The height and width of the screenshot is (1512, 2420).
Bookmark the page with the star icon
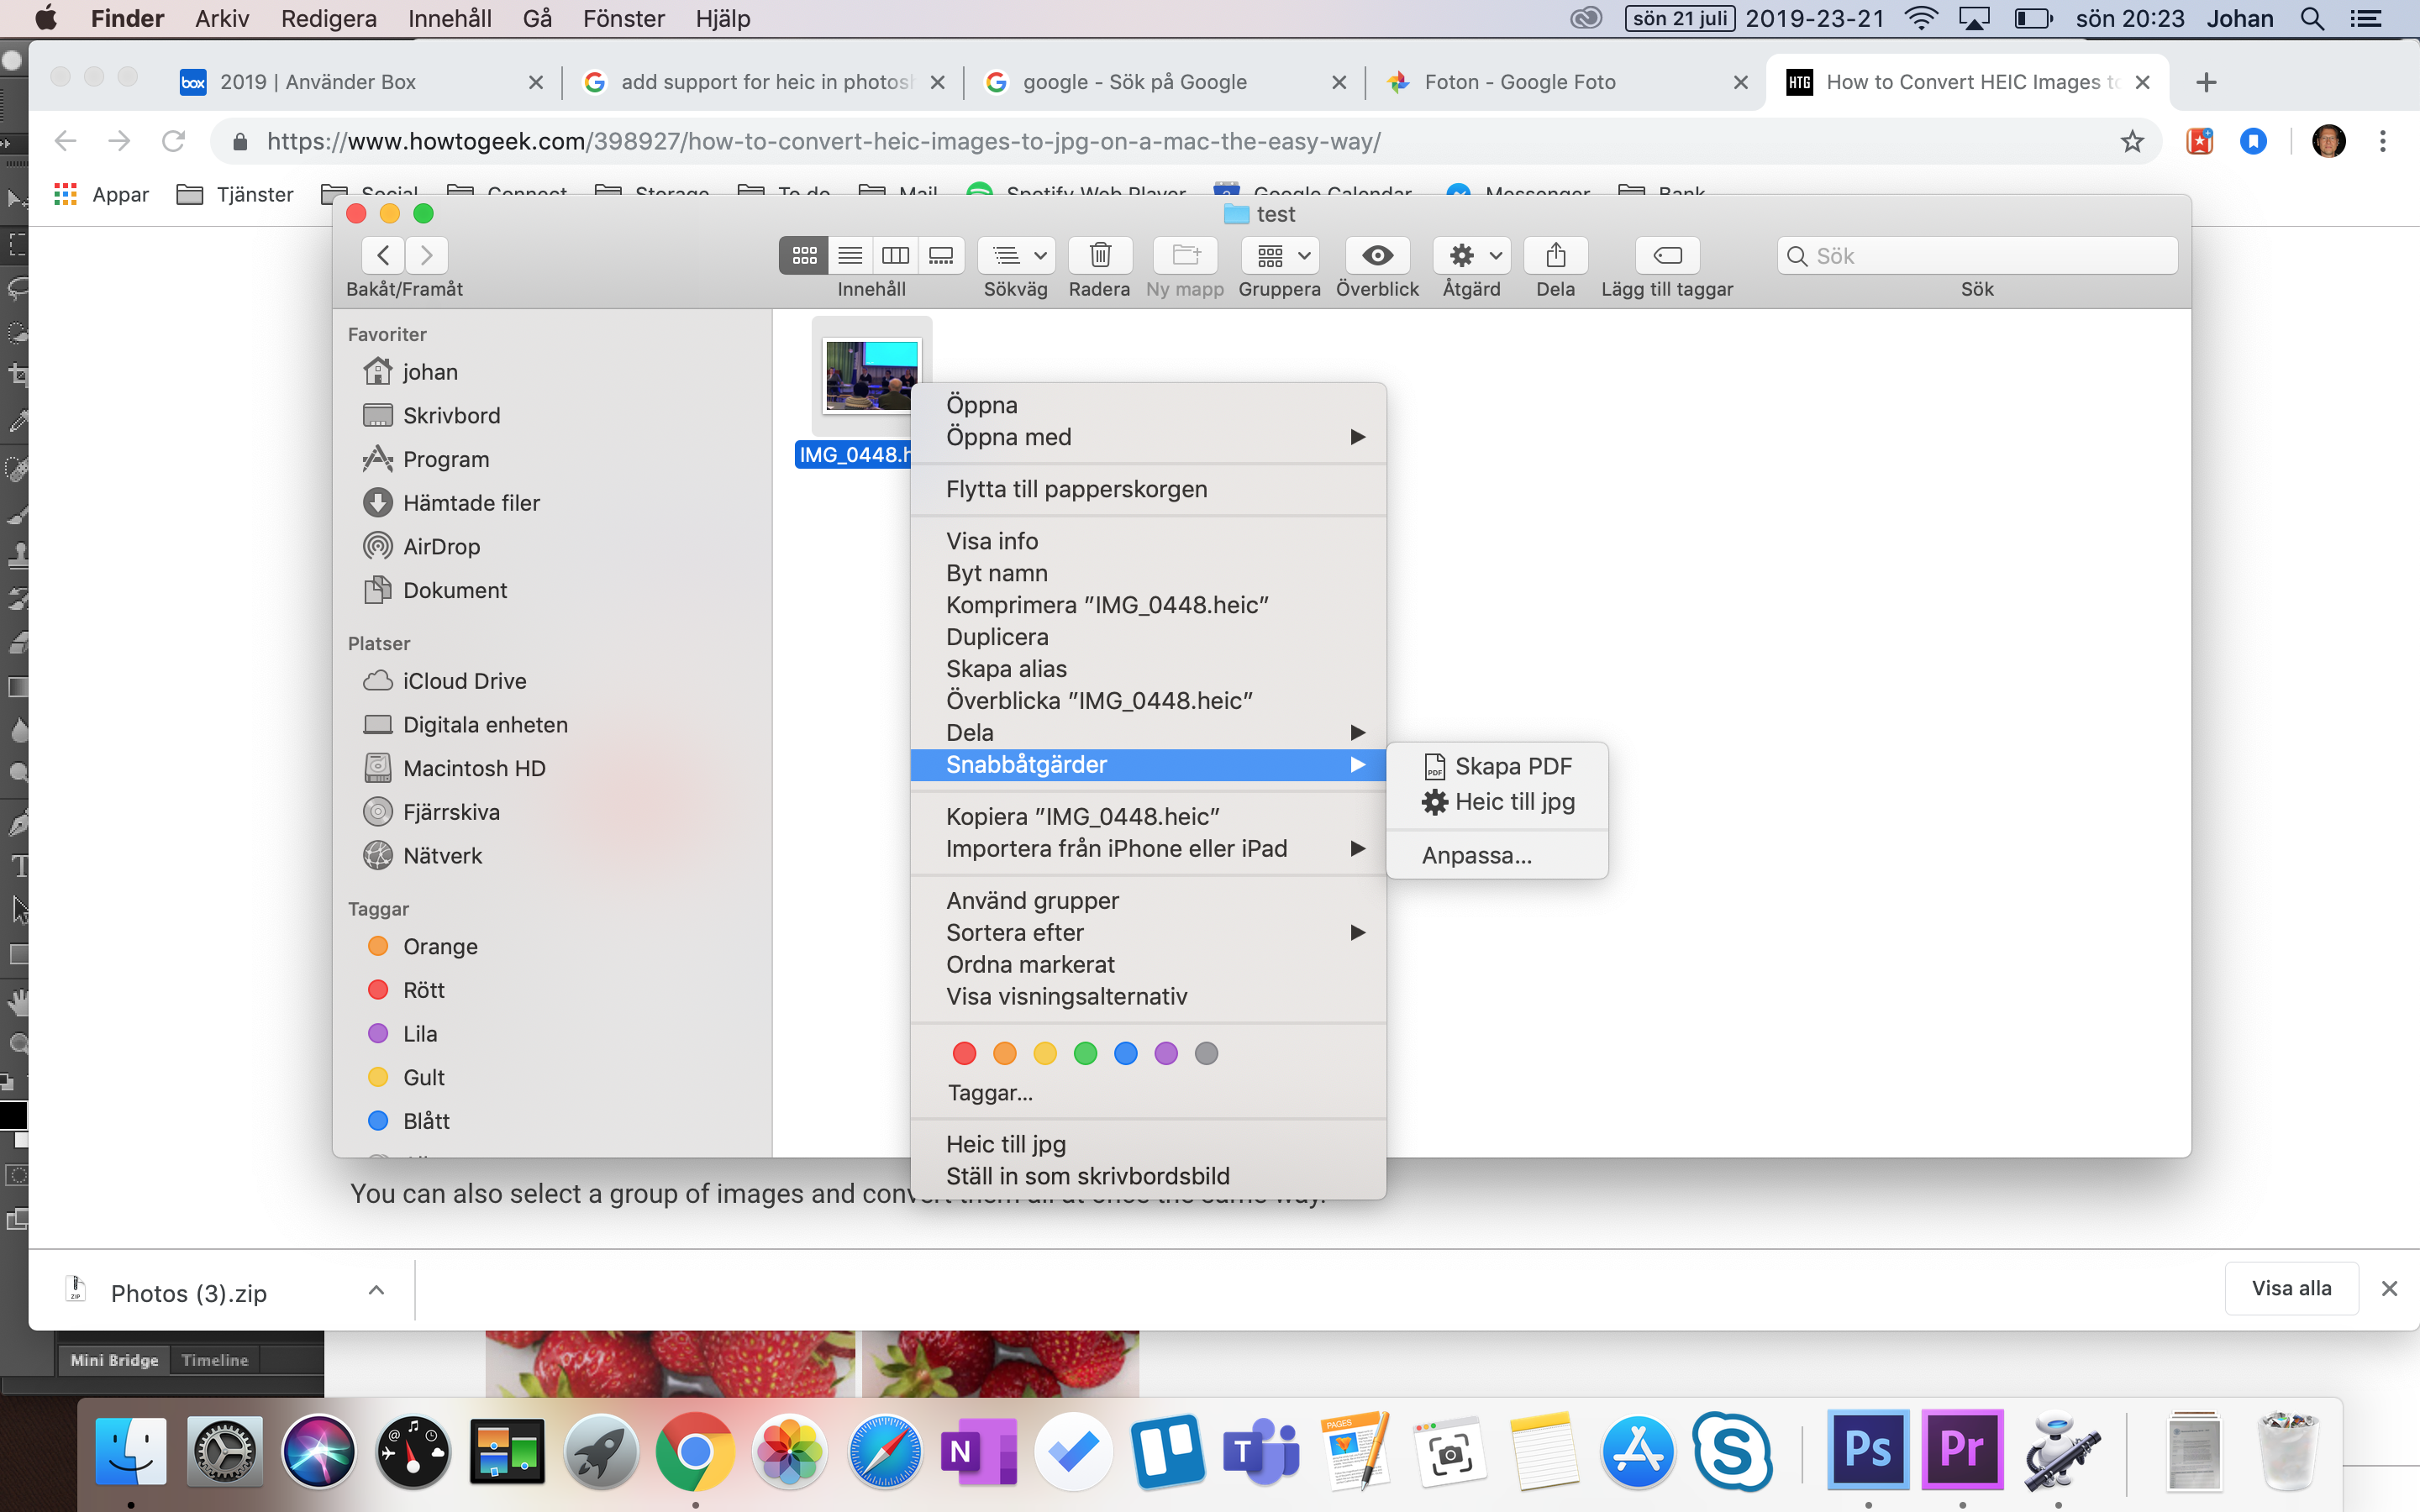(2131, 142)
